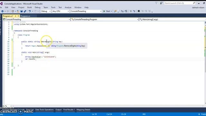Click the Save All toolbar icon
206x116 pixels.
(x=25, y=11)
